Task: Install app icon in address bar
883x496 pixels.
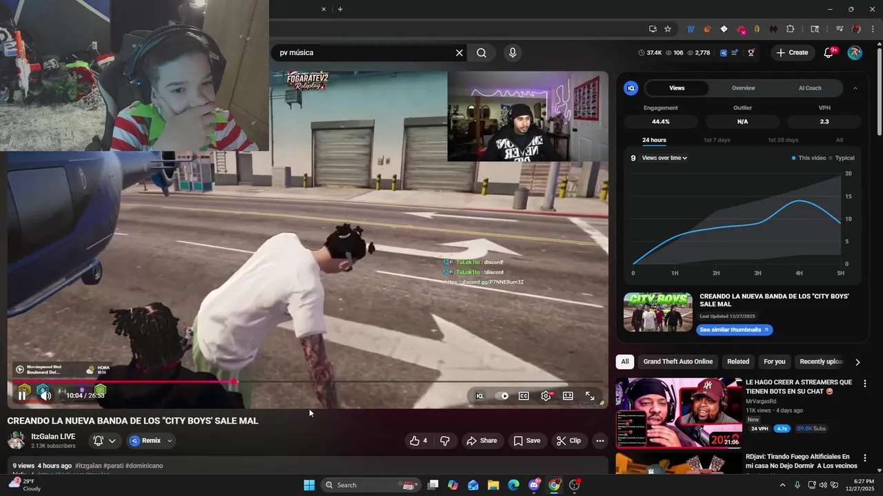Action: point(653,29)
